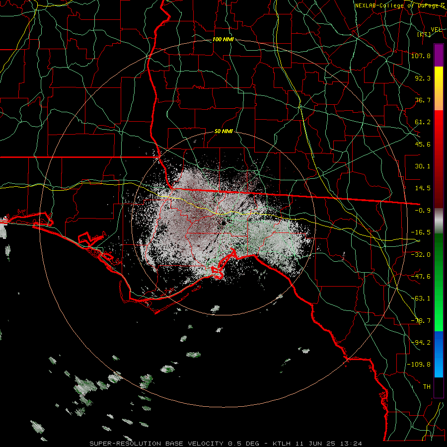
Task: Click the 107.8 velocity scale value
Action: 421,56
